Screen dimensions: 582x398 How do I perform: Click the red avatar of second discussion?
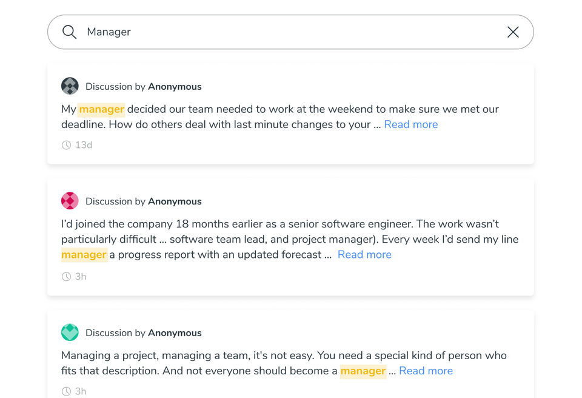tap(70, 201)
